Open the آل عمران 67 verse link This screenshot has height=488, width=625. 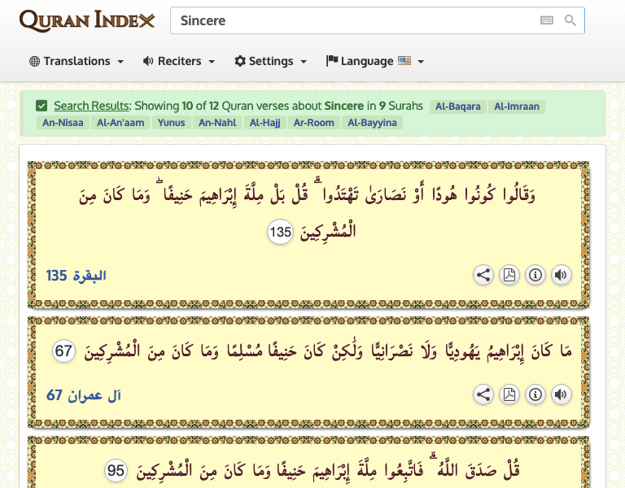[83, 395]
